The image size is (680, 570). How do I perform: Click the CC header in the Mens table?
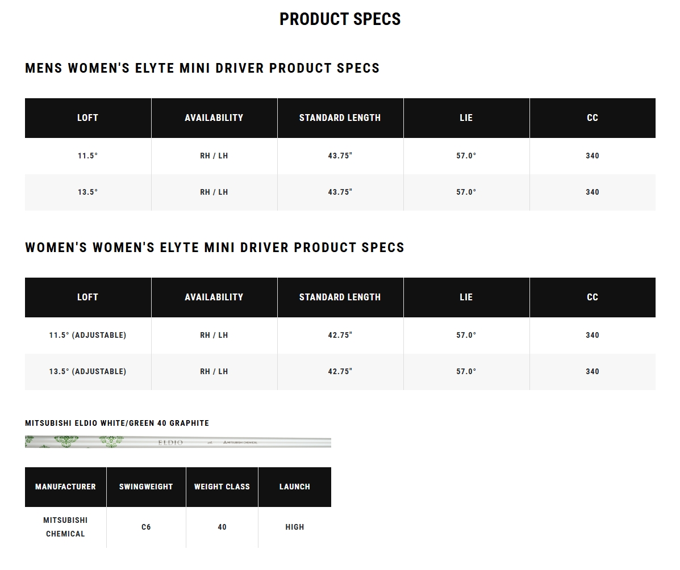click(x=593, y=118)
